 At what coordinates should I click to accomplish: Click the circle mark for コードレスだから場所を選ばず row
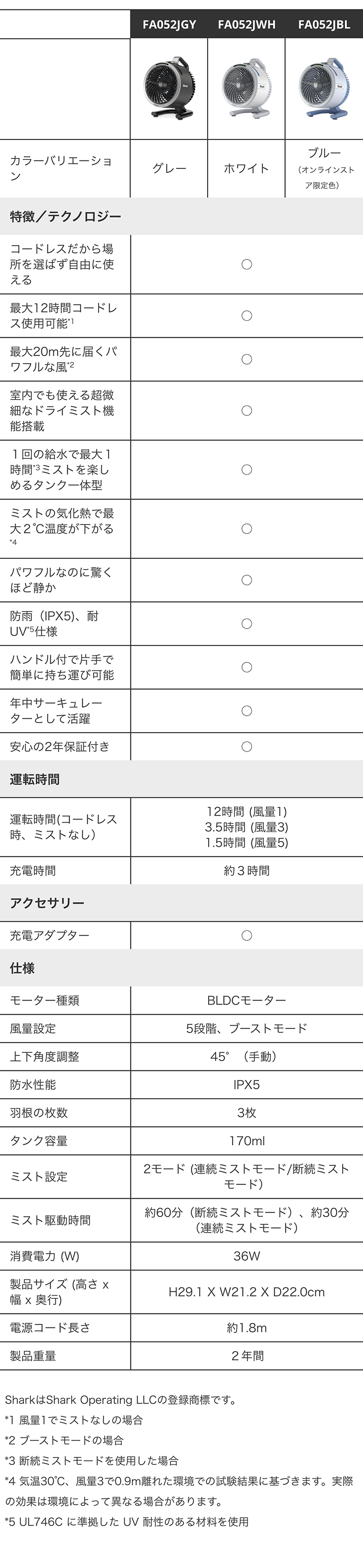[247, 264]
